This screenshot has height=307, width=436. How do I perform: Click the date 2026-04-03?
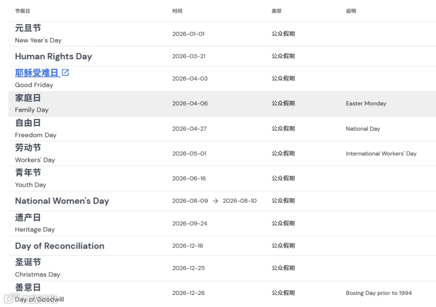coord(190,78)
